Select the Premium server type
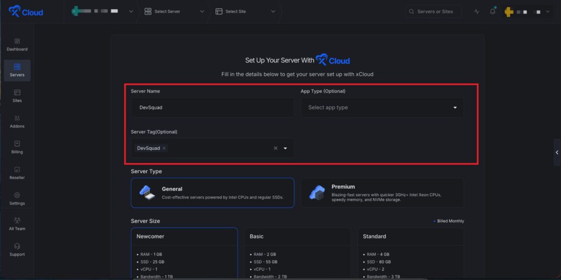The image size is (561, 280). coord(382,192)
